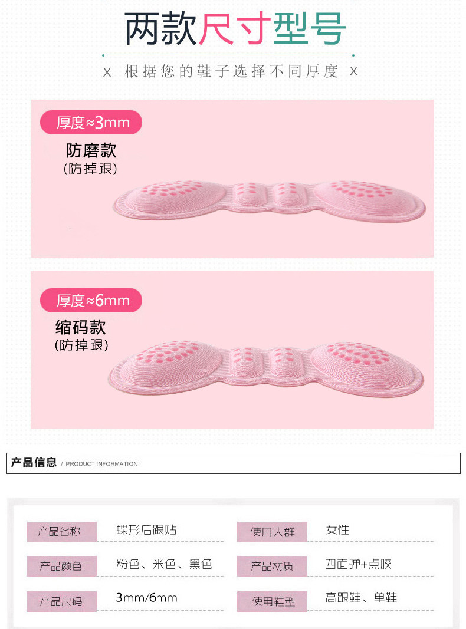Screen dimensions: 466x629
Task: Click the 厚度≈3mm pink badge
Action: pos(91,123)
